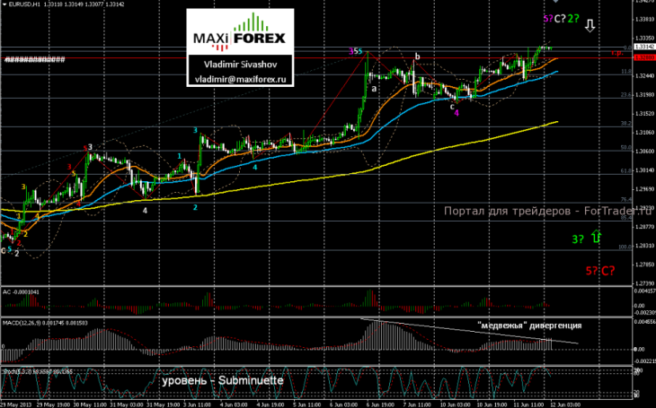Click the white wave label a
The height and width of the screenshot is (408, 656).
coord(374,89)
